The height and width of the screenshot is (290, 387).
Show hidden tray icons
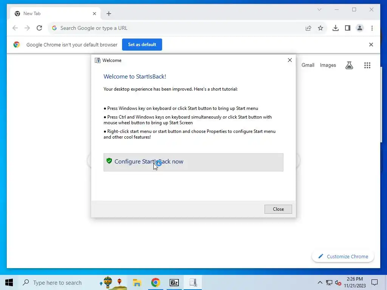320,282
